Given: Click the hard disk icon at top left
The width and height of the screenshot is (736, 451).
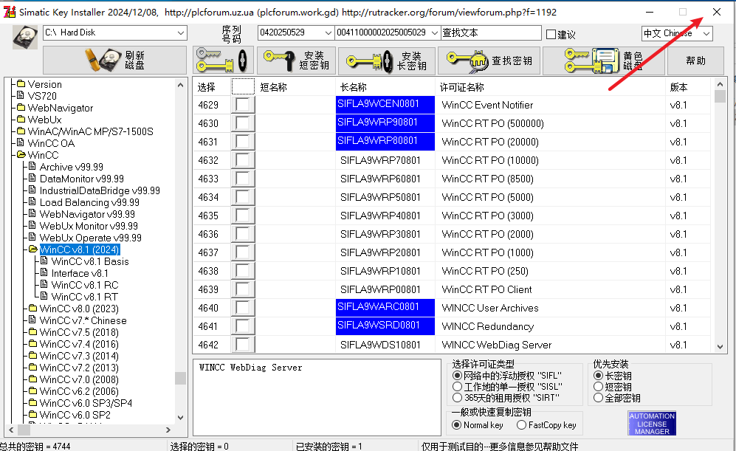Looking at the screenshot, I should click(24, 38).
